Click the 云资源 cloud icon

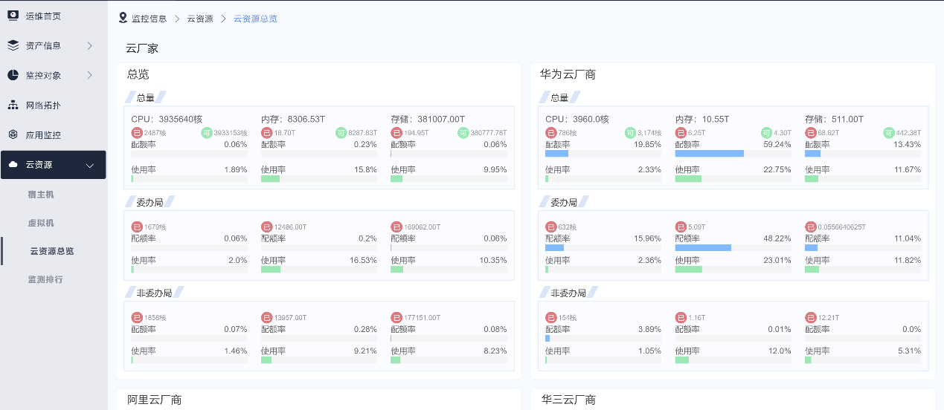pyautogui.click(x=13, y=165)
